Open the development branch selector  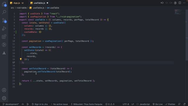point(11,104)
